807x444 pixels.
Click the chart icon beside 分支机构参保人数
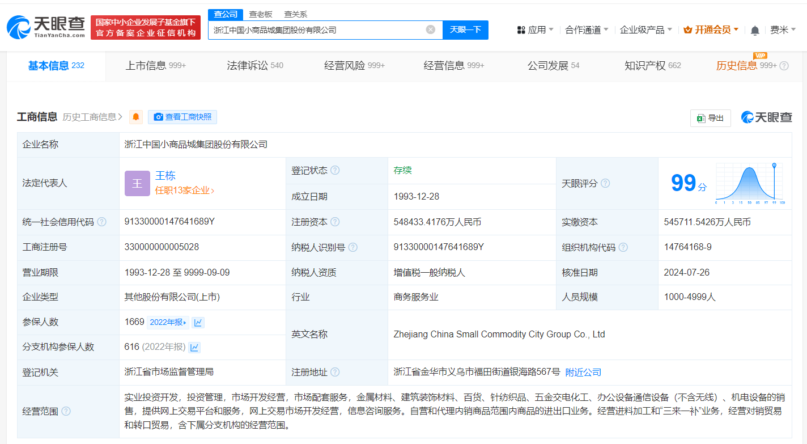click(194, 348)
